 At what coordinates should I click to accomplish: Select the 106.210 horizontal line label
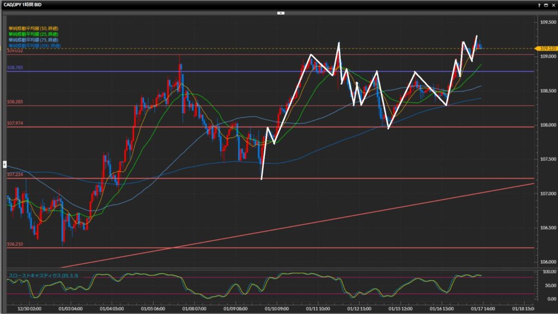pos(14,244)
